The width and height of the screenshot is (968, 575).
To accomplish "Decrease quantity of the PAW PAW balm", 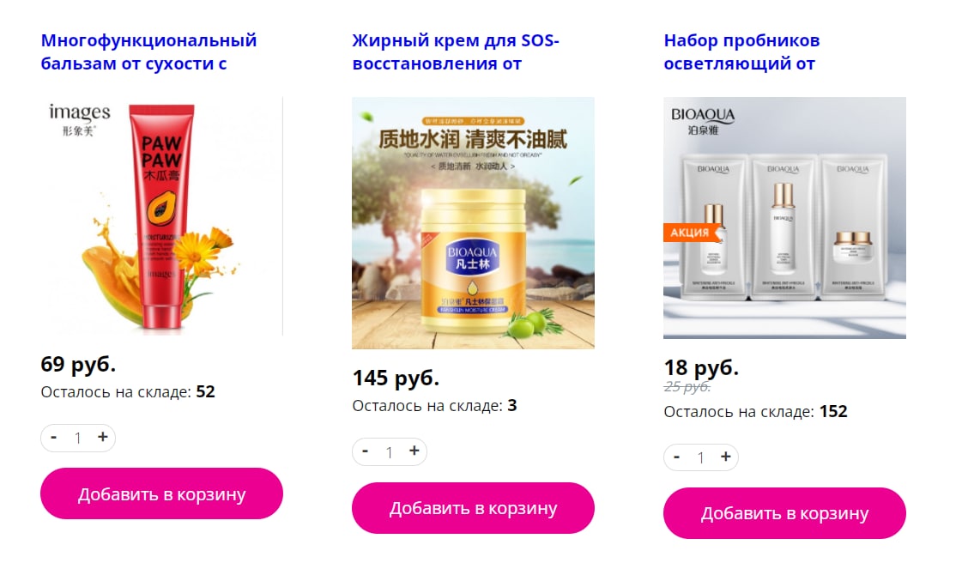I will click(54, 438).
